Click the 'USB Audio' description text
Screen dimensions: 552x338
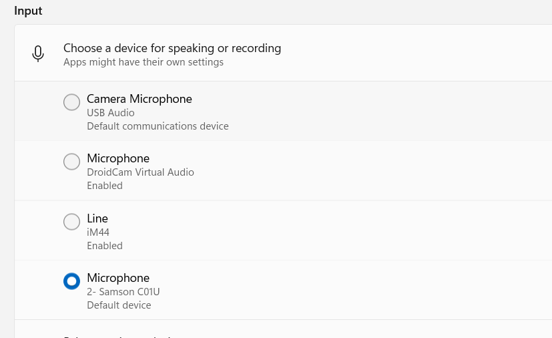tap(110, 113)
